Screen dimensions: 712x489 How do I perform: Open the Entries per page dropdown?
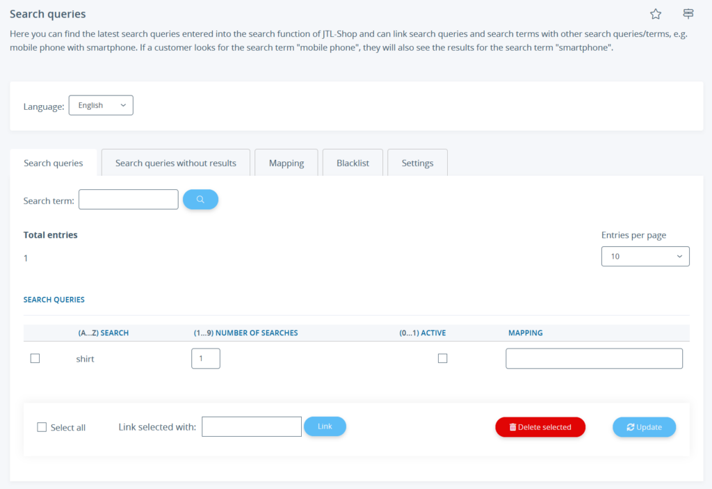pyautogui.click(x=645, y=256)
